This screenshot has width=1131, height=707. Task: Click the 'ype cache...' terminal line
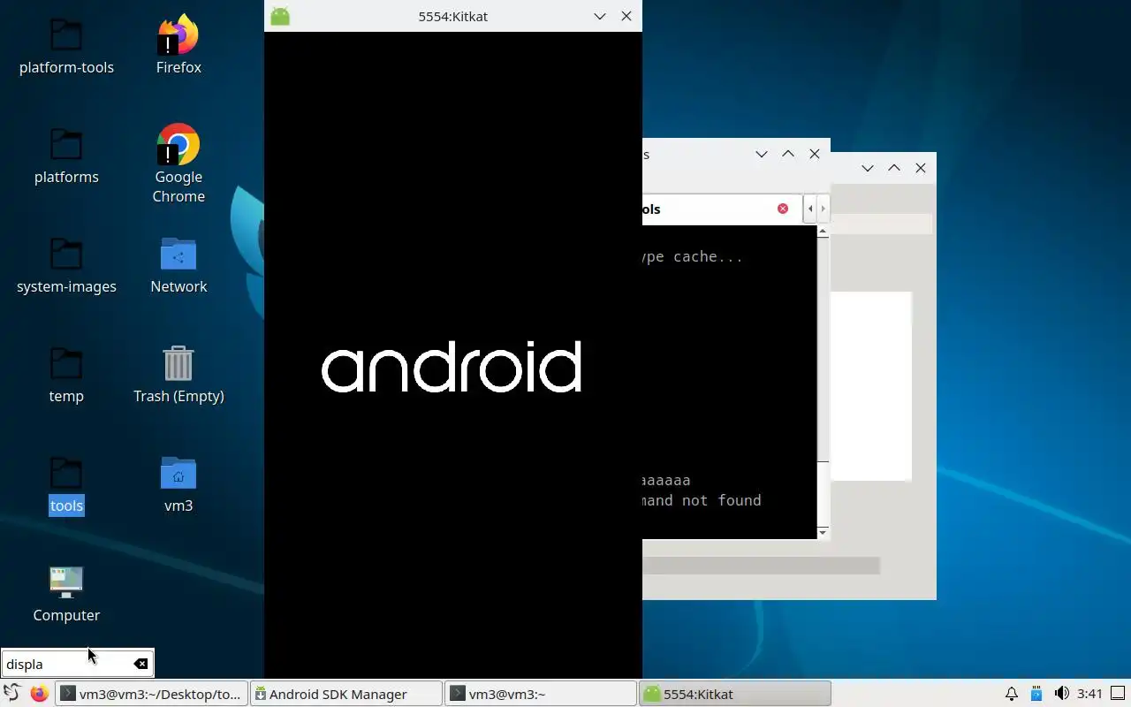point(693,257)
